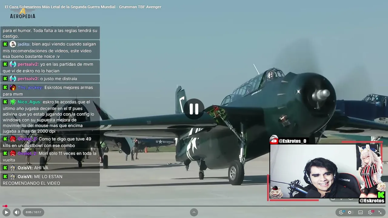This screenshot has height=218, width=388.
Task: Open quality settings gear with HD badge
Action: (370, 212)
